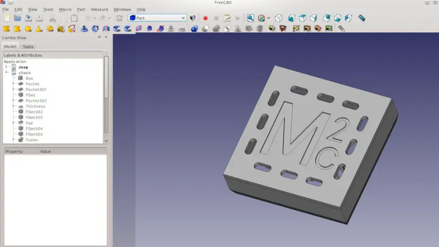Open the Part menu
The image size is (439, 247).
point(81,9)
